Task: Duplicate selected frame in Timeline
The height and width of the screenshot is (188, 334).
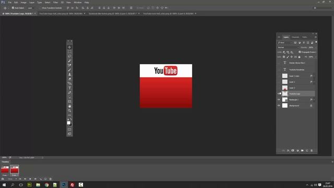Action: (x=45, y=179)
